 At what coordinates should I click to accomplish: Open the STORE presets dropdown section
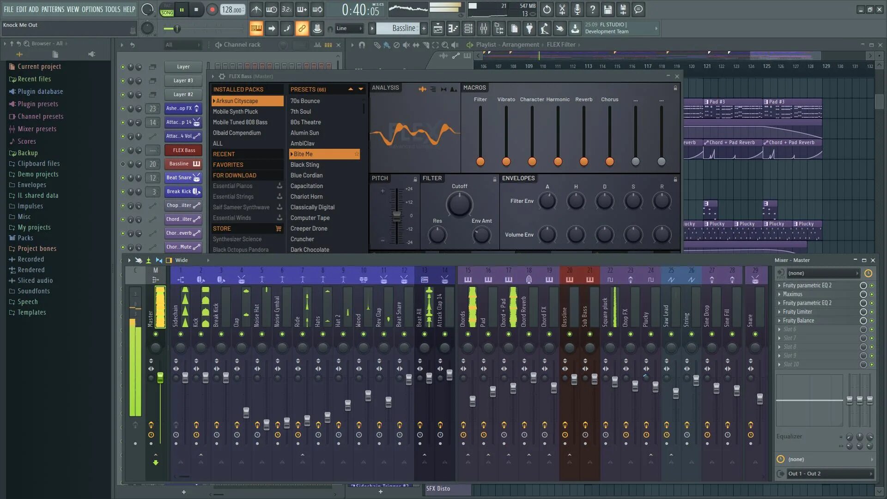click(x=220, y=229)
